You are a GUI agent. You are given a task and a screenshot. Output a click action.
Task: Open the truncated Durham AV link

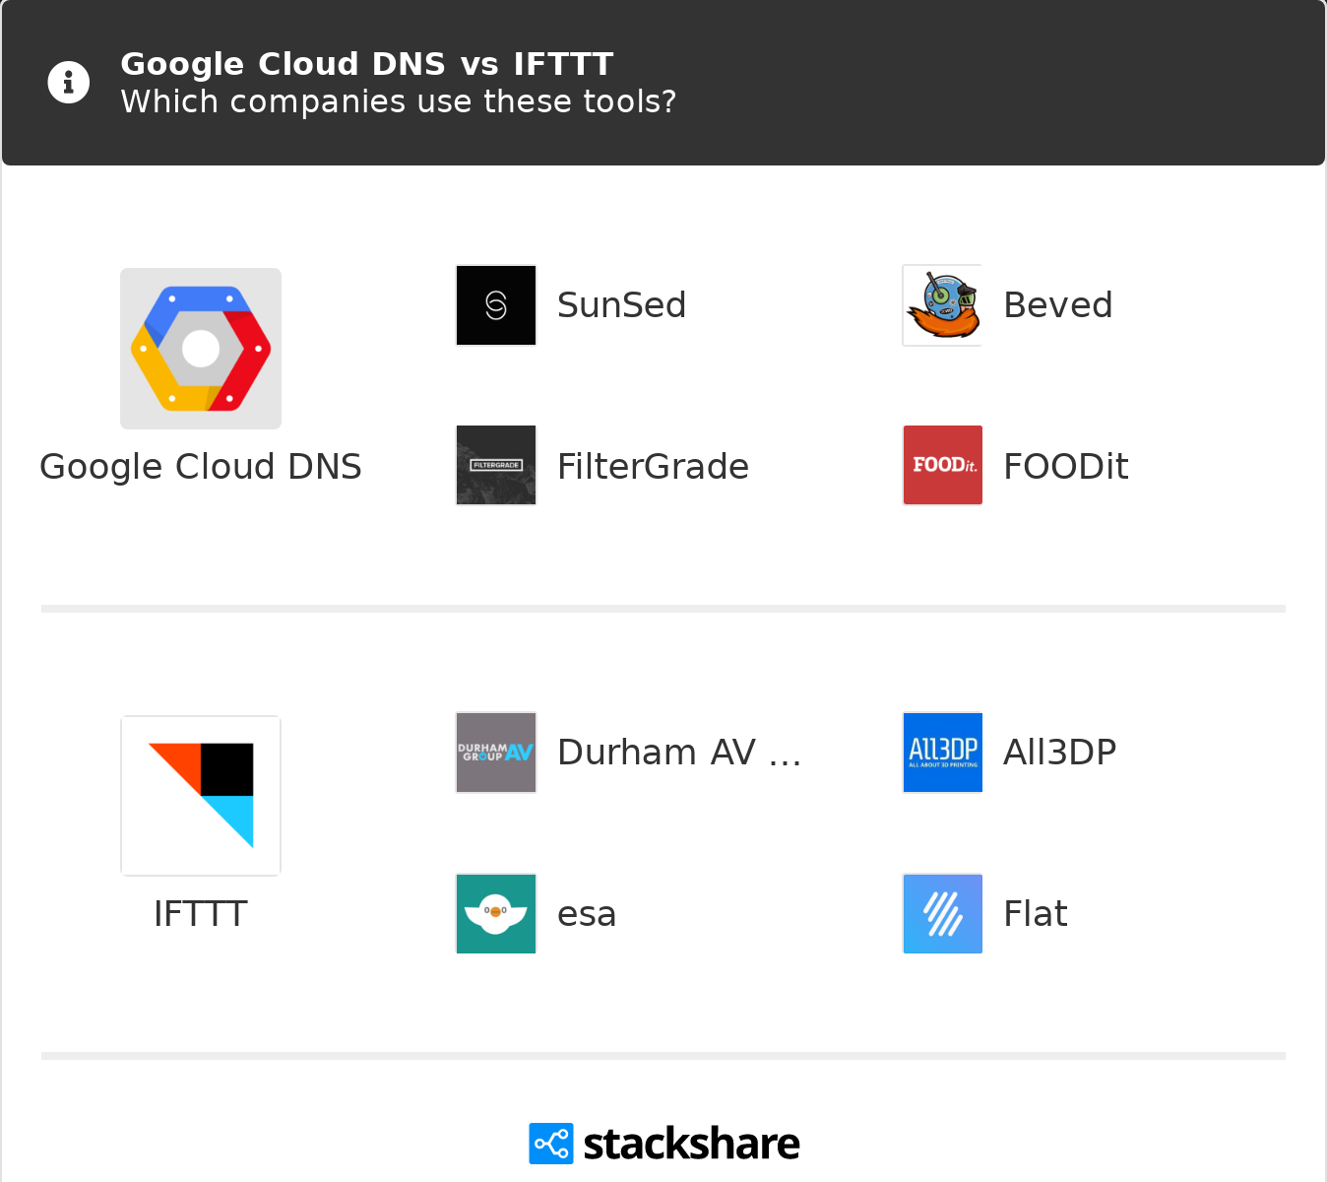(679, 753)
